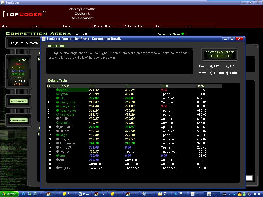Click rating icon beside ikomarenko

pyautogui.click(x=57, y=143)
